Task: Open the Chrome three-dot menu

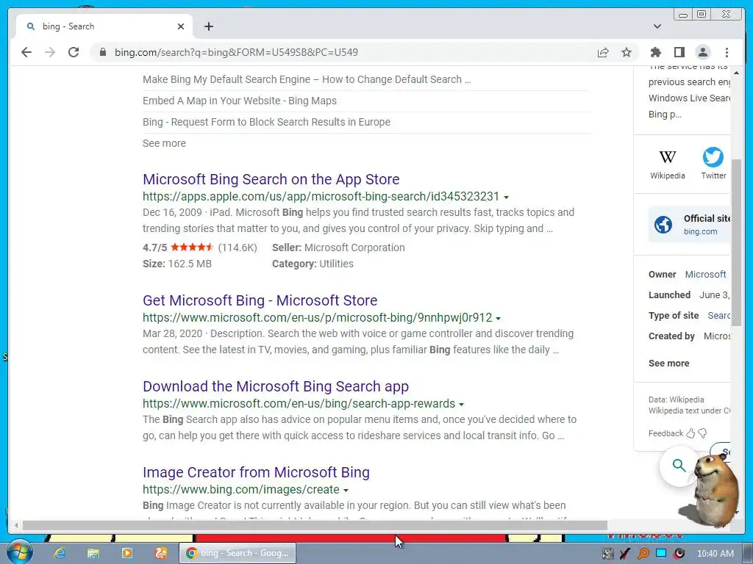Action: tap(727, 52)
